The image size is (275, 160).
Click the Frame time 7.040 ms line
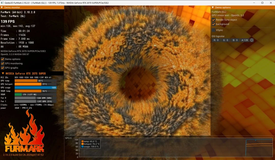click(x=15, y=39)
